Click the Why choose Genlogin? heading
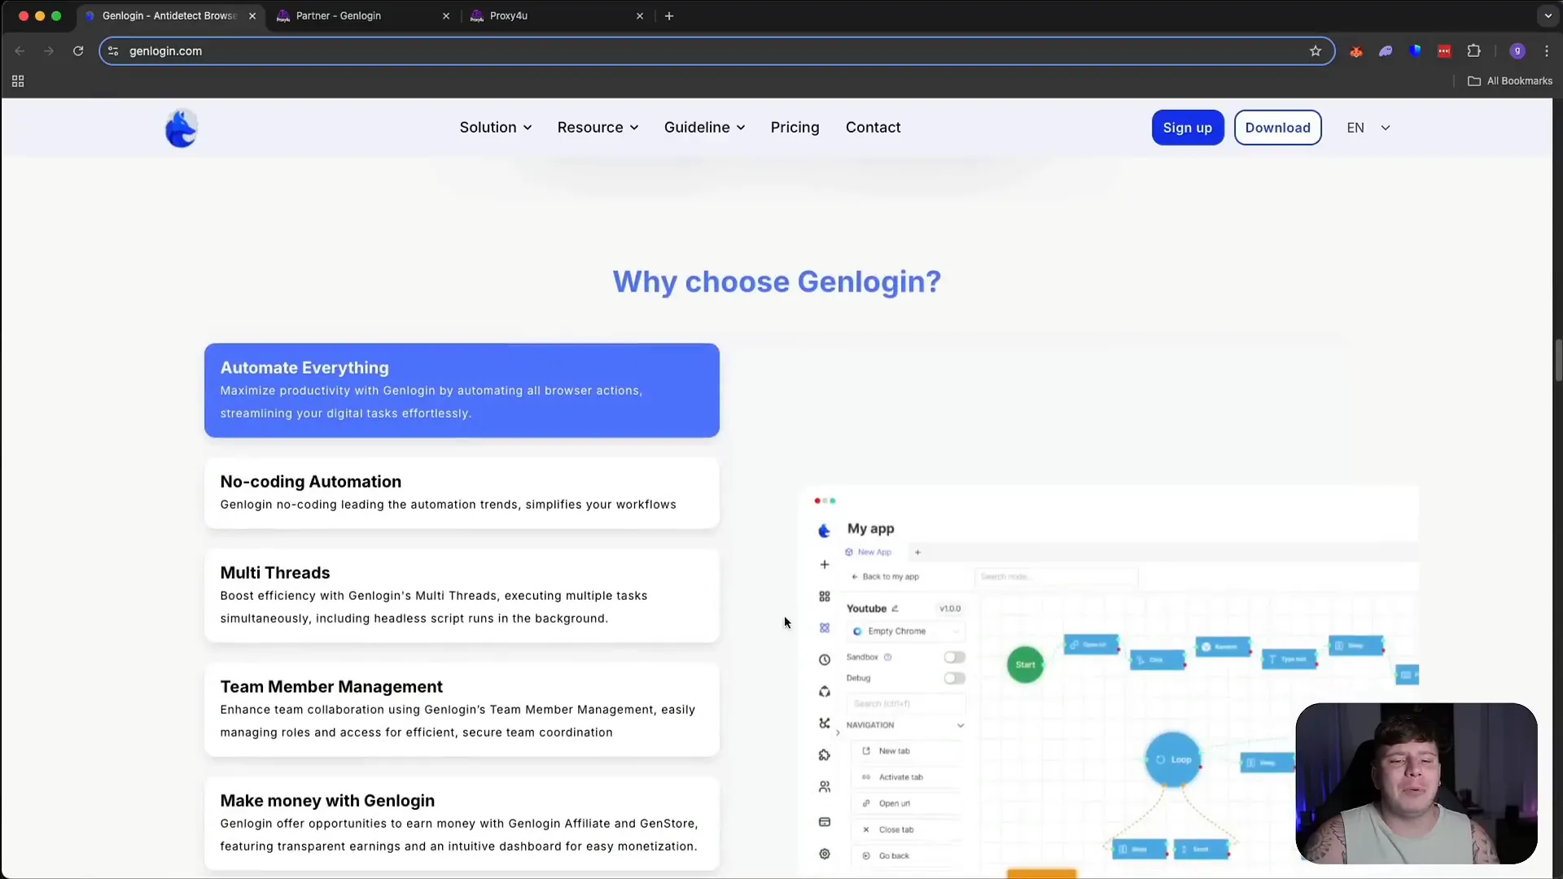This screenshot has height=879, width=1563. [x=777, y=282]
